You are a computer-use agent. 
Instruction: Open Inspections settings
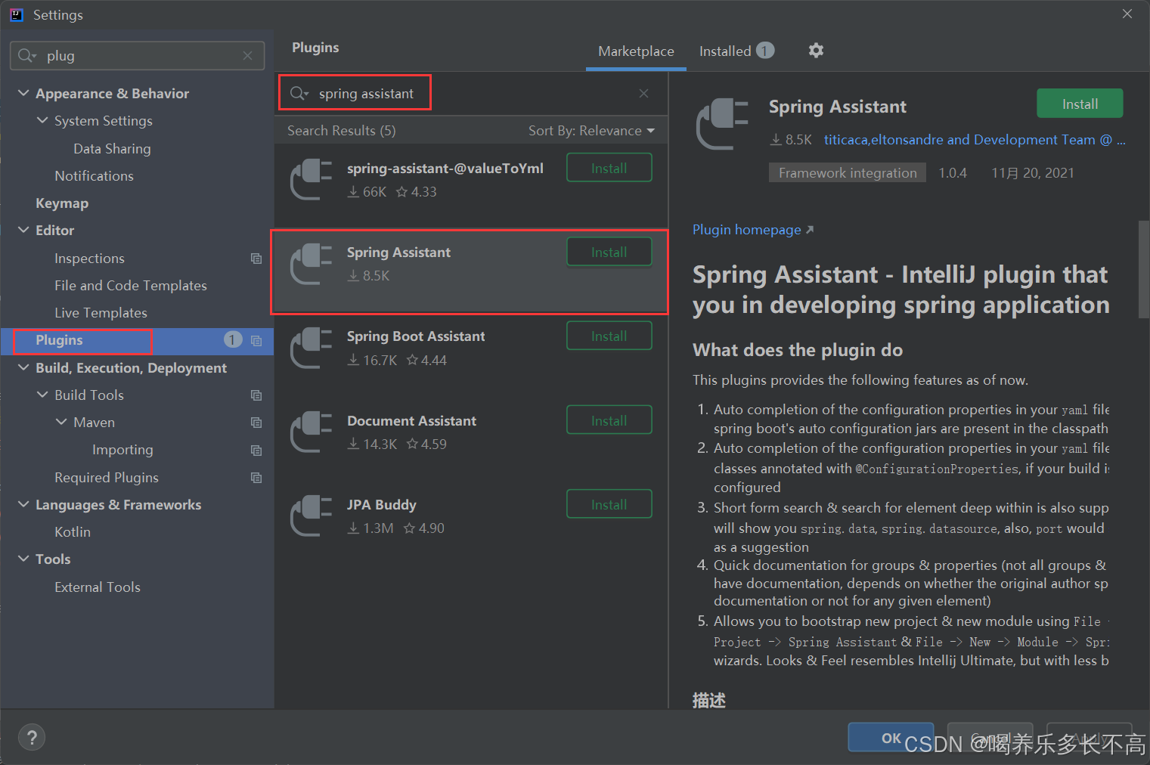[x=89, y=259]
